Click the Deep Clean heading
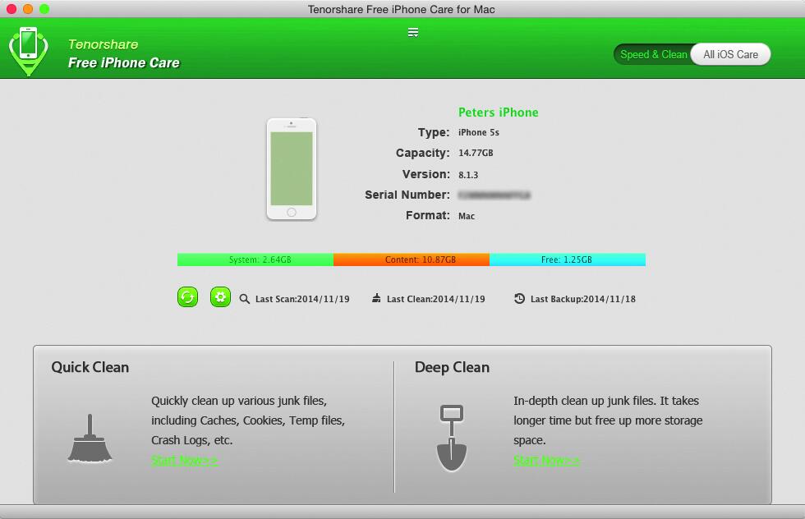Image resolution: width=805 pixels, height=519 pixels. 452,367
